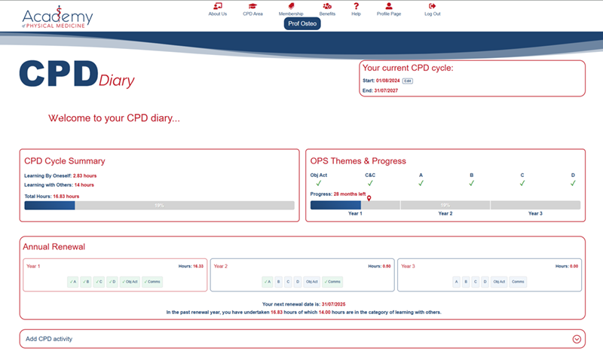Open the Benefits people icon
Viewport: 603px width, 351px height.
tap(327, 6)
